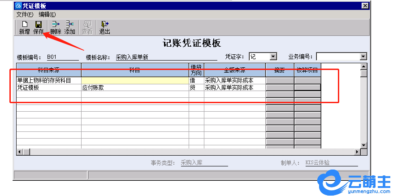Image resolution: width=393 pixels, height=196 pixels.
Task: Click the vertical scrollbar down arrow
Action: (x=364, y=146)
